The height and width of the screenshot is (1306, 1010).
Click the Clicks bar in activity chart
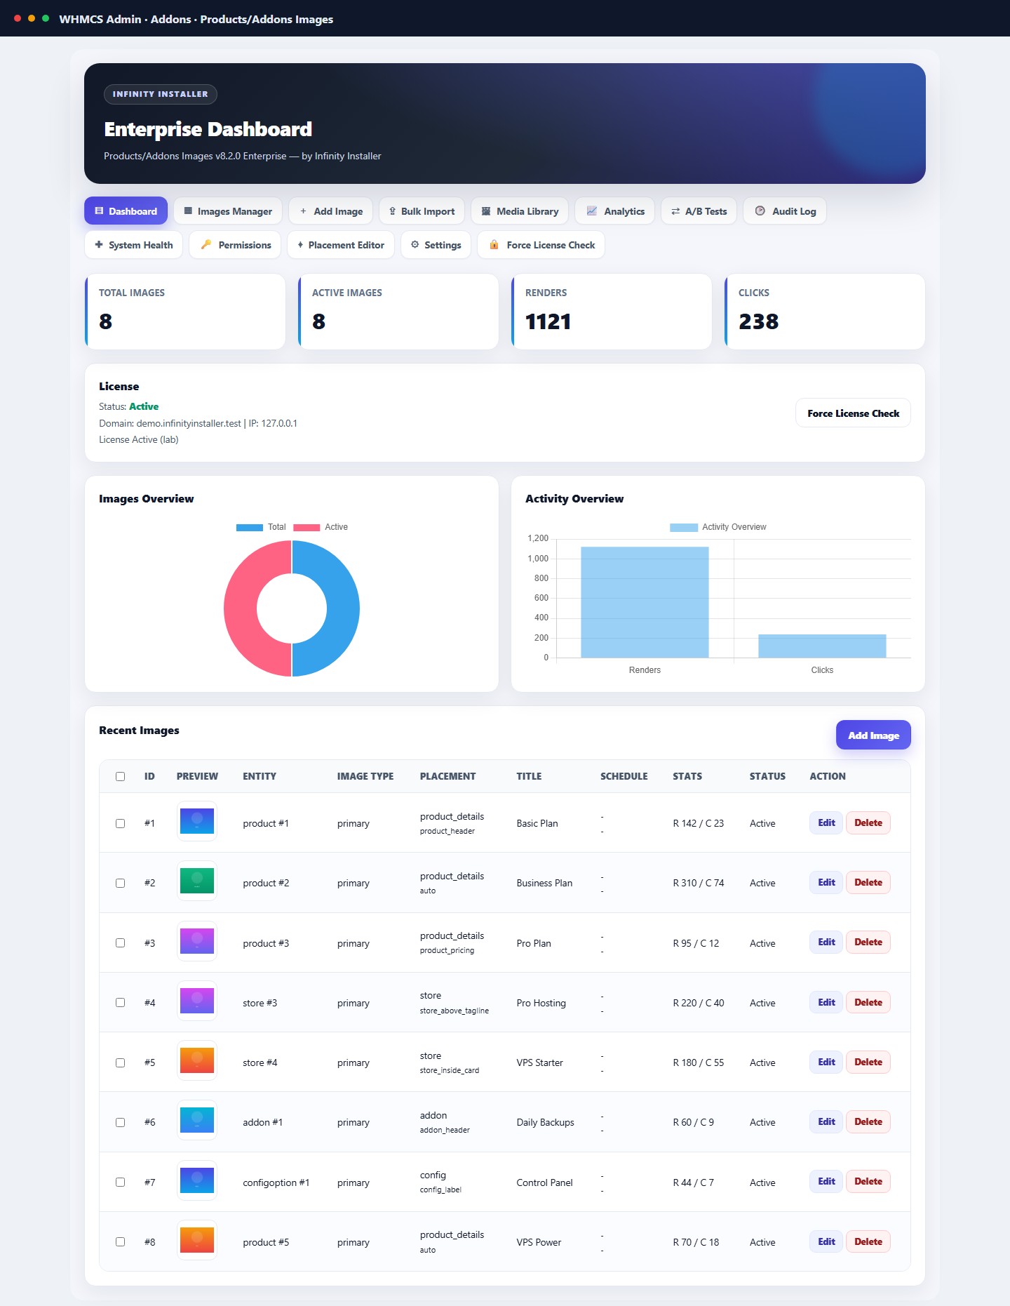coord(822,646)
